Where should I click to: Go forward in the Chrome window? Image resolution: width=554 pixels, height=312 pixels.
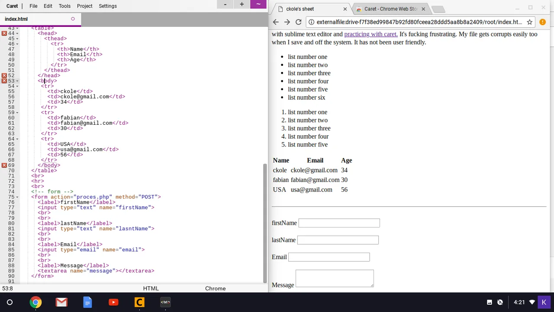point(287,22)
